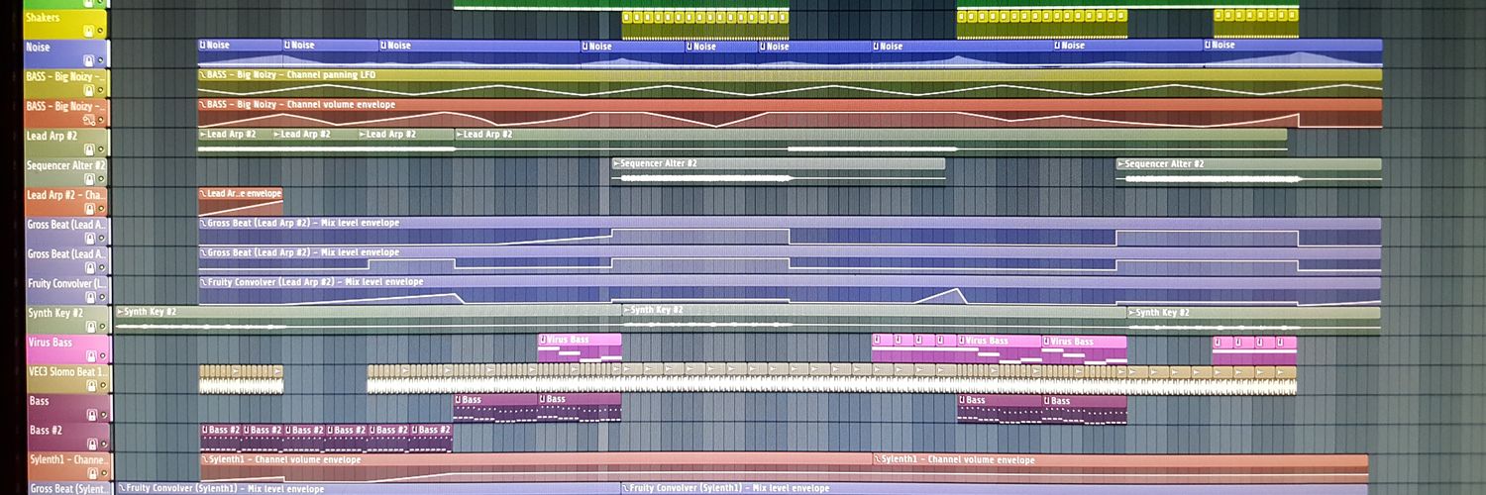Select the 'Virus Bass' track name
The height and width of the screenshot is (495, 1486).
point(50,343)
